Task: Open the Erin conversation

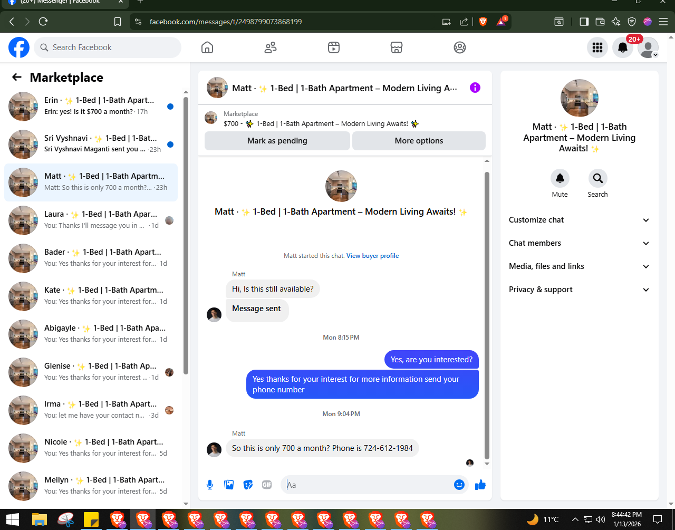Action: click(91, 107)
